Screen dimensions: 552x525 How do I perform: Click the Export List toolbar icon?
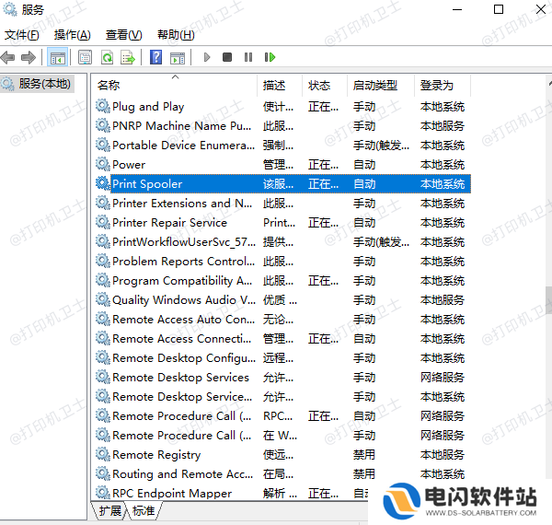tap(128, 57)
